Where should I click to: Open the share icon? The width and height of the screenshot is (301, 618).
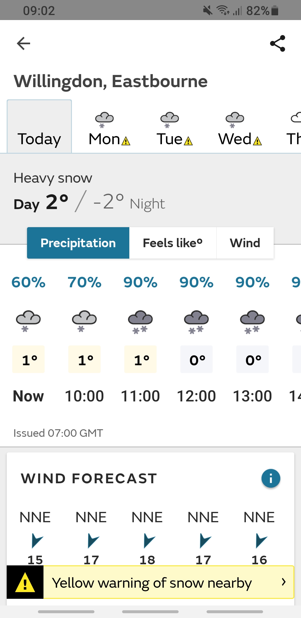coord(278,43)
